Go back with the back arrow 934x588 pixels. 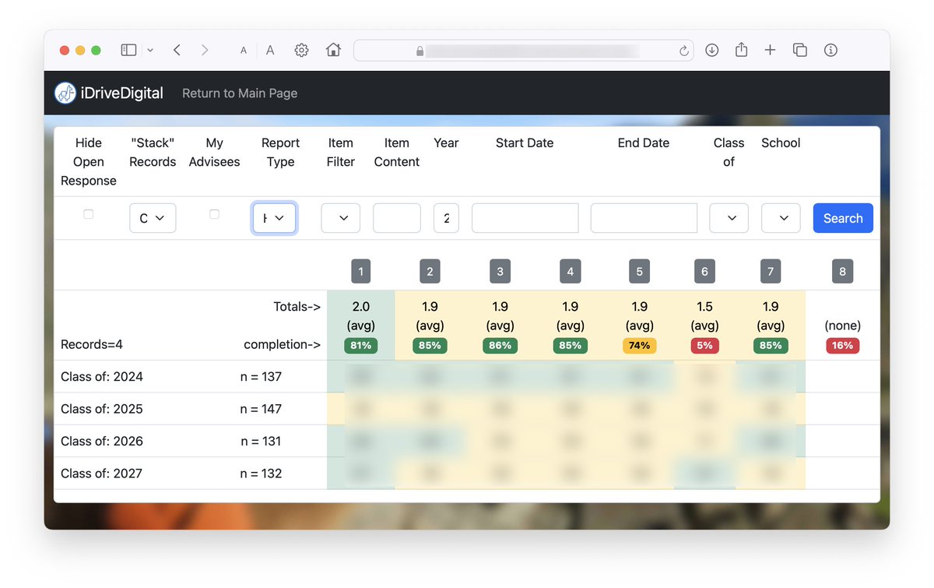click(177, 50)
